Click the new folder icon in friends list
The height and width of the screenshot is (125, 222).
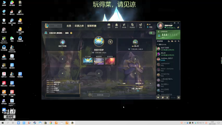click(x=172, y=41)
